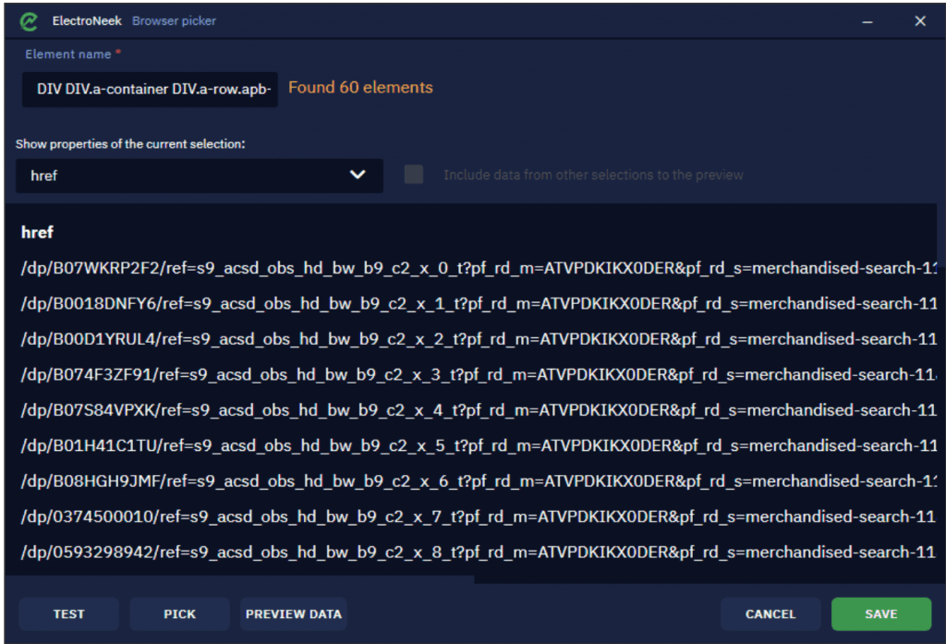Close the Browser picker dialog
The height and width of the screenshot is (644, 946).
(919, 21)
